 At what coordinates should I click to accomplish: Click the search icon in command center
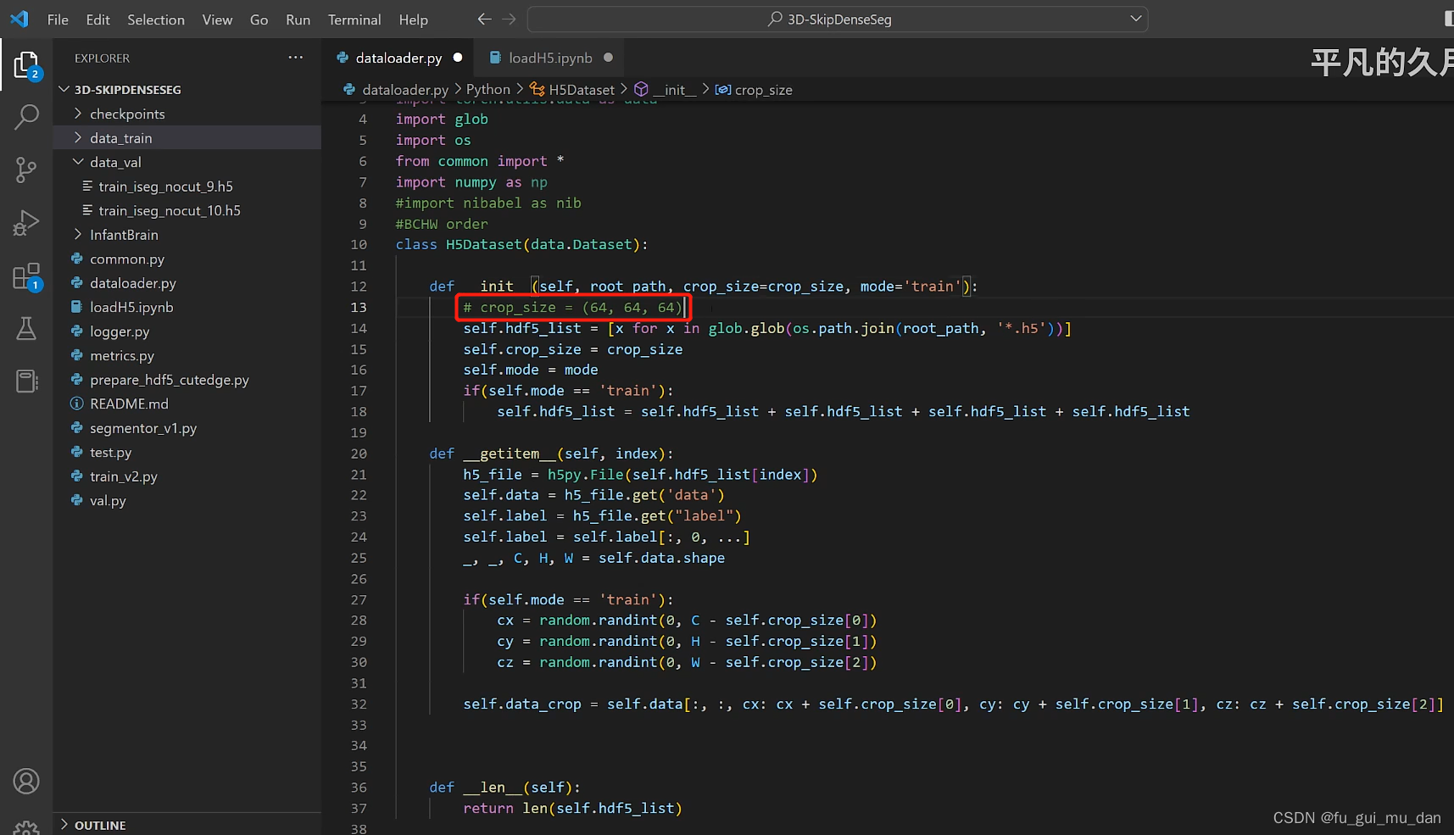coord(775,19)
